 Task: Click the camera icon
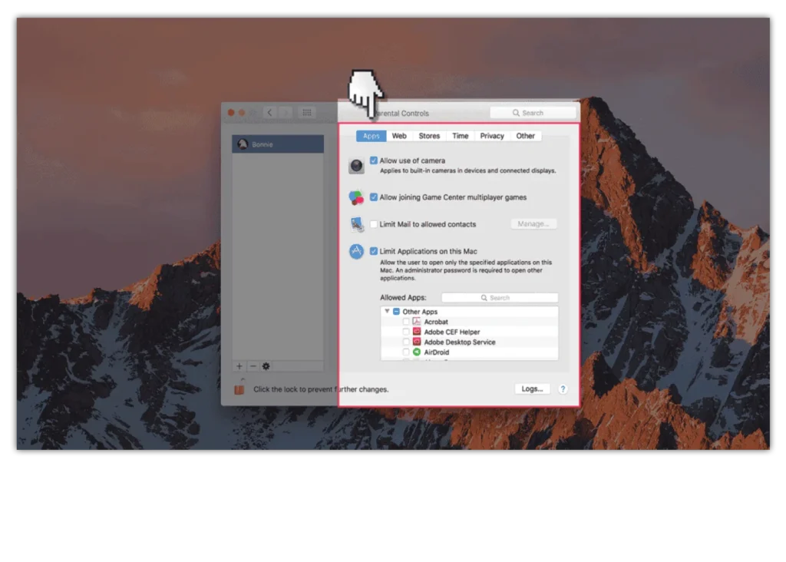pos(356,165)
